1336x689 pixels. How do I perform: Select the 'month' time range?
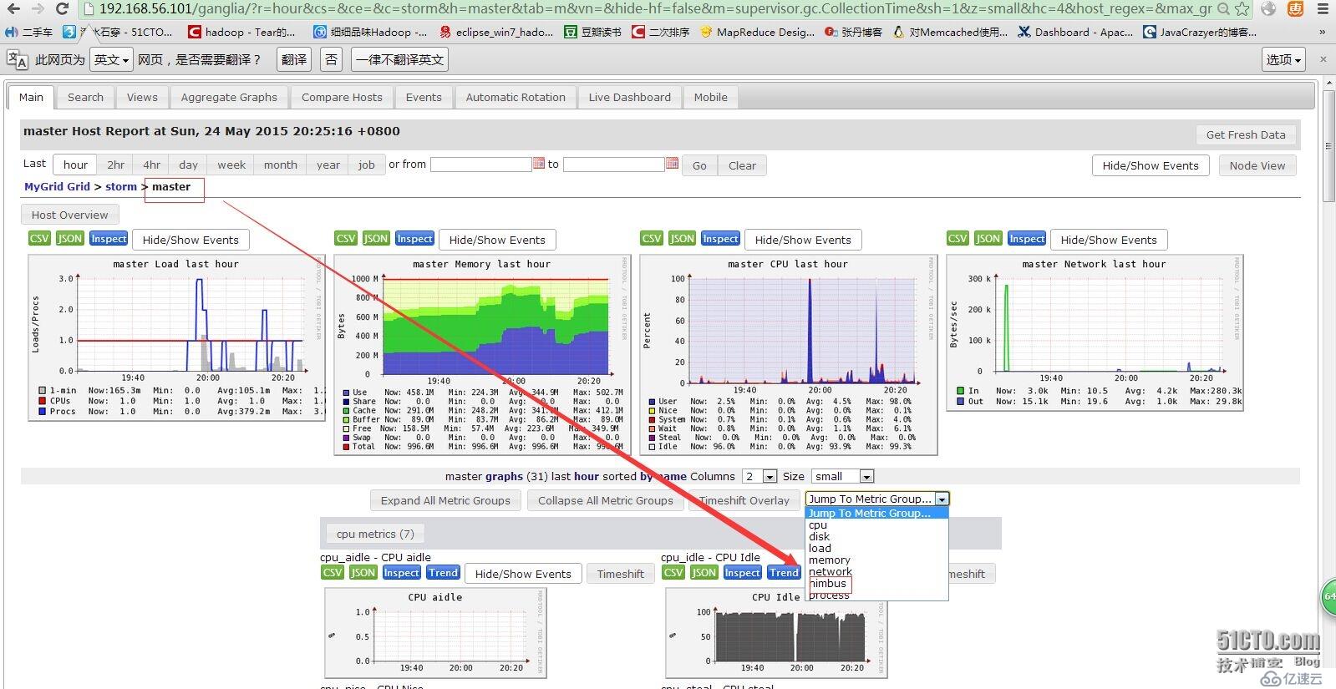(281, 165)
